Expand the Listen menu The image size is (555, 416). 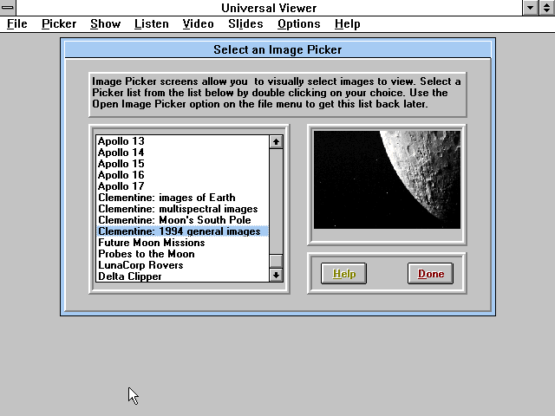pyautogui.click(x=152, y=23)
